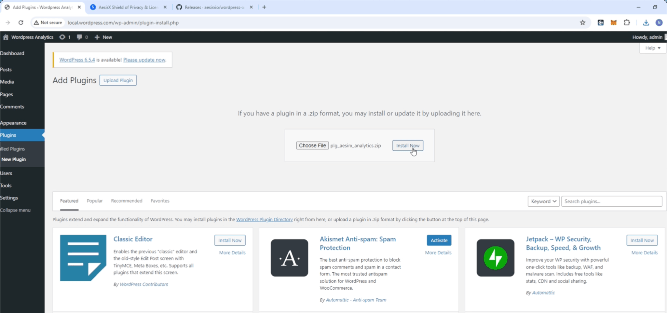Switch to GitHub Releases browser tab

(x=214, y=7)
